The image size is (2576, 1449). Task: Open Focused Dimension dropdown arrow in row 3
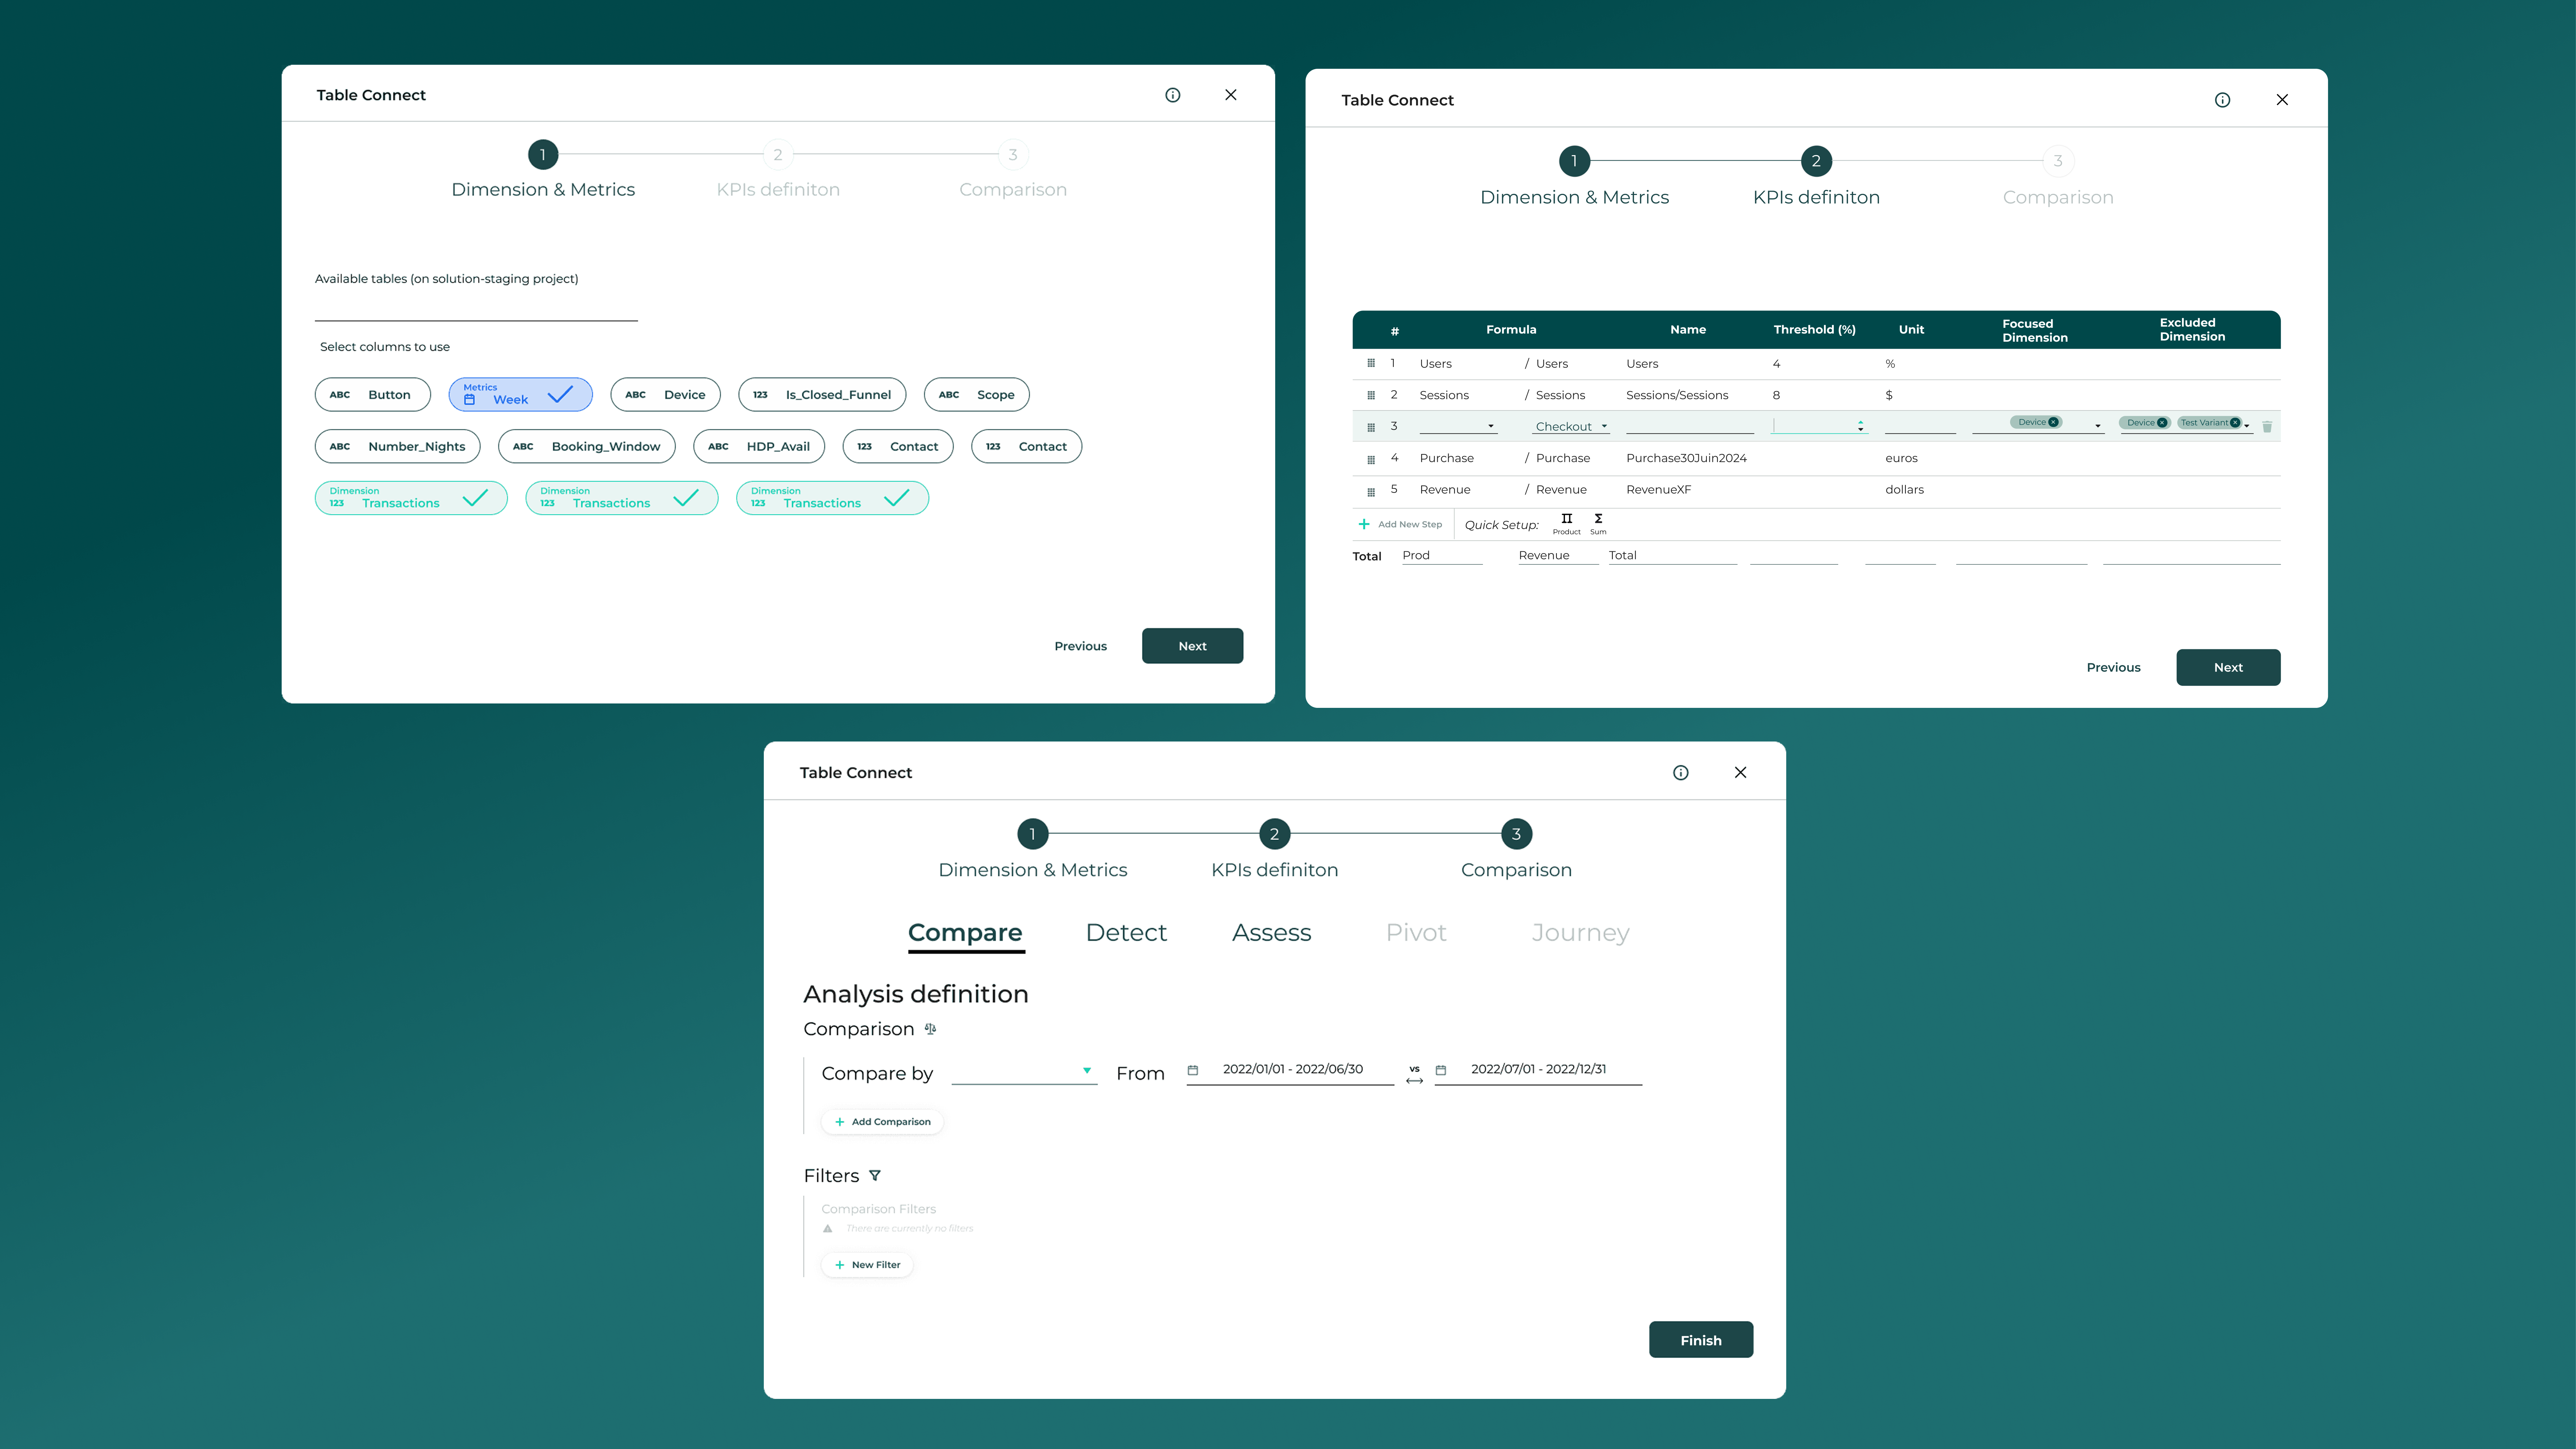pyautogui.click(x=2097, y=427)
